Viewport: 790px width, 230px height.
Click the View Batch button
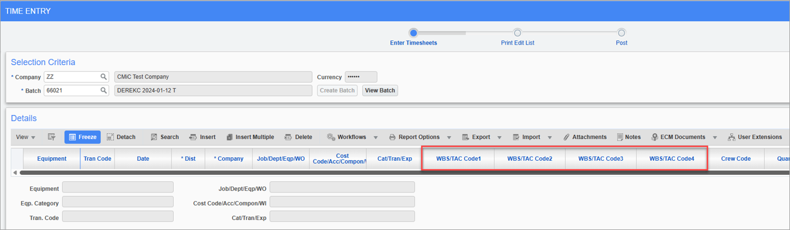click(x=380, y=90)
